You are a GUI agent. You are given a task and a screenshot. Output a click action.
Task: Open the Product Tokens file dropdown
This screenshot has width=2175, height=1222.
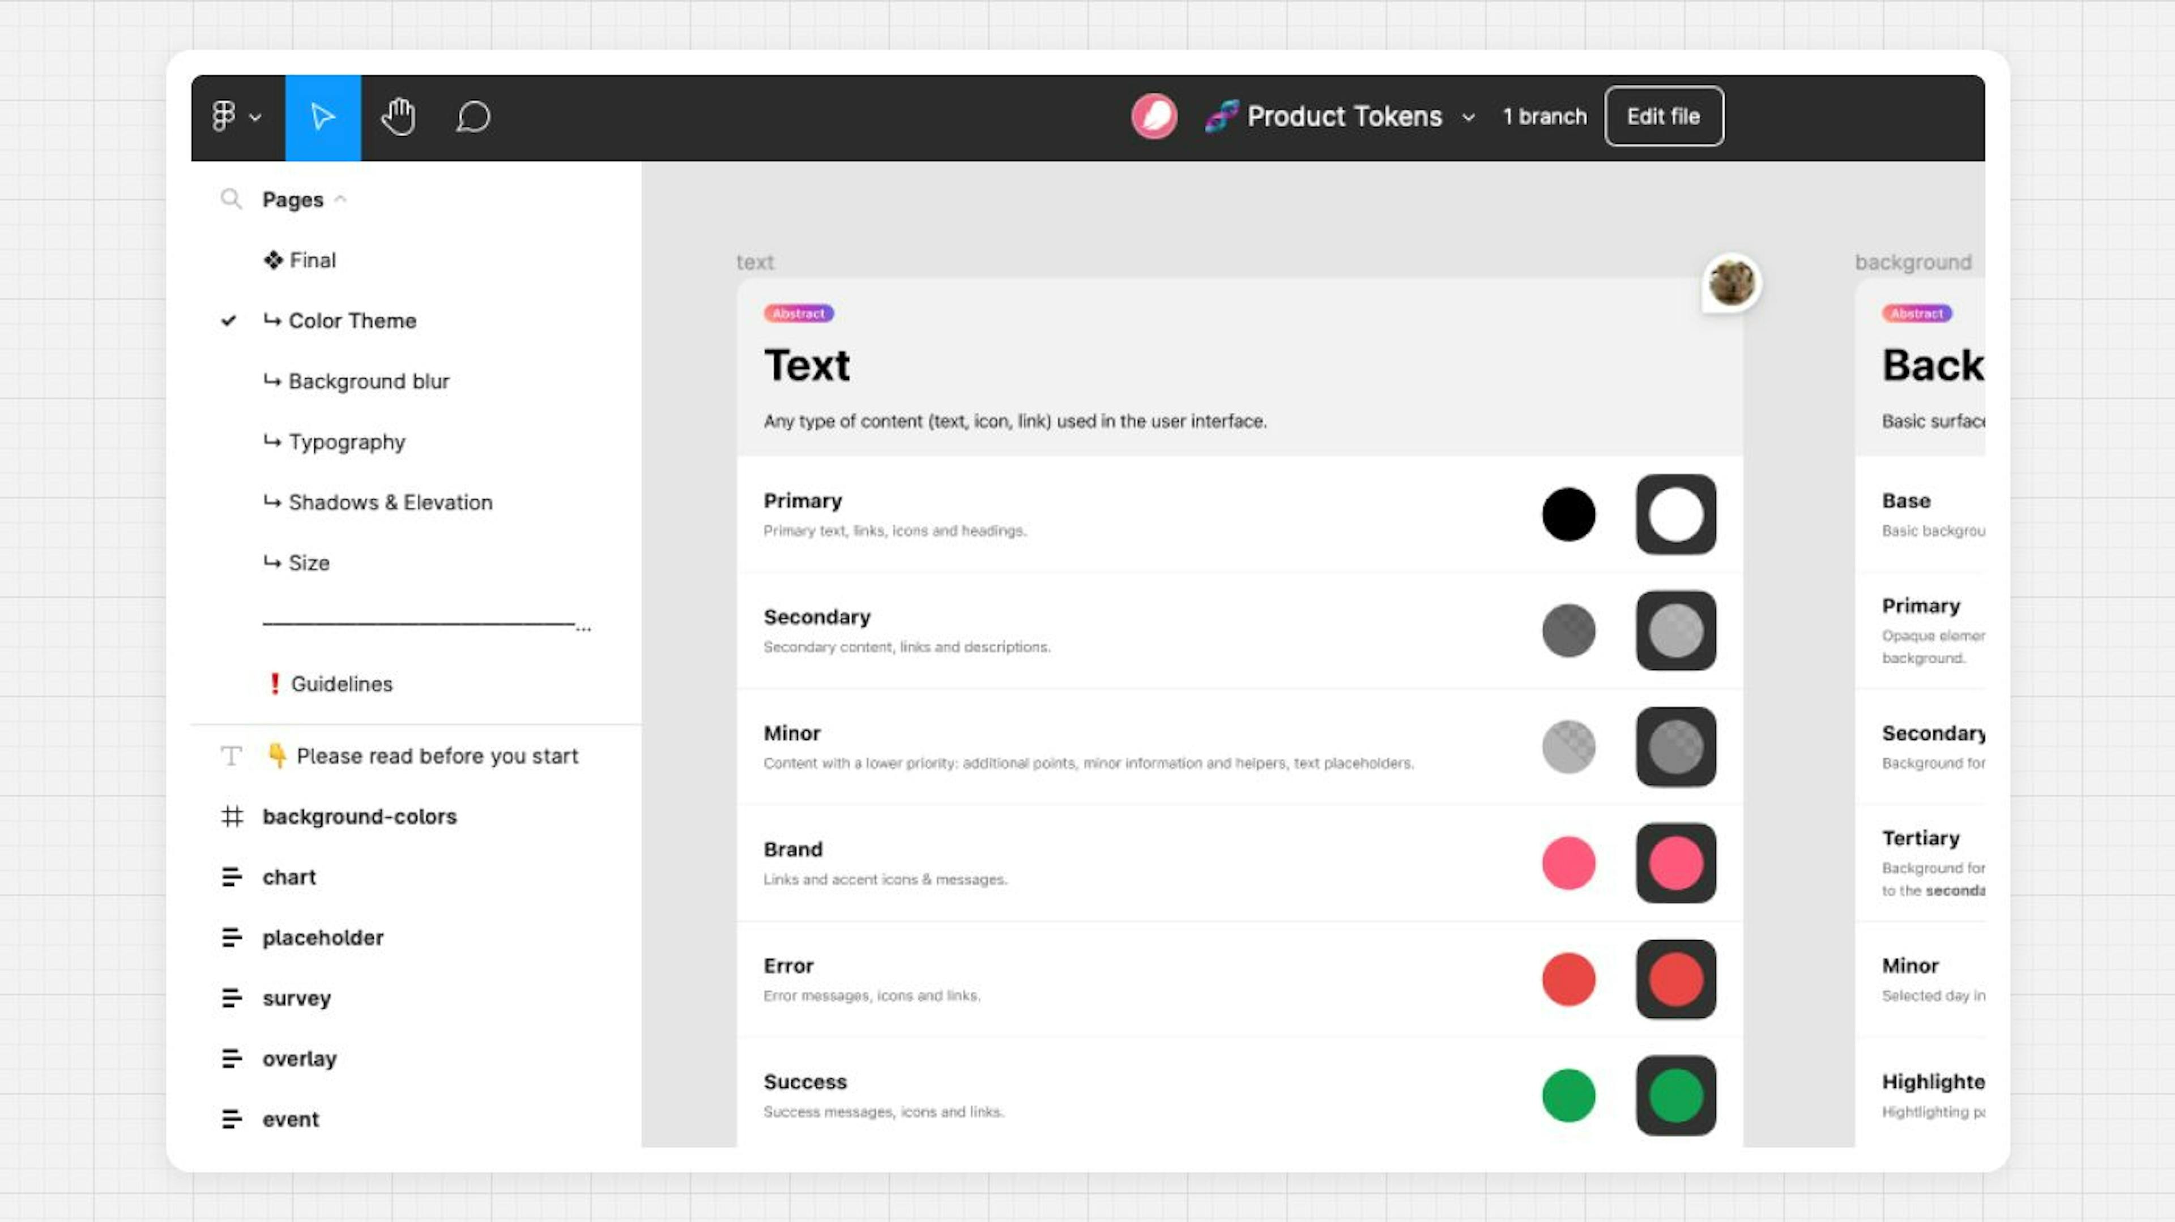click(x=1468, y=117)
